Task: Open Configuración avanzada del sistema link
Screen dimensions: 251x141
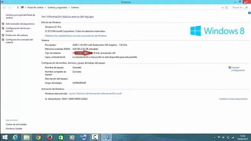Action: (x=19, y=41)
